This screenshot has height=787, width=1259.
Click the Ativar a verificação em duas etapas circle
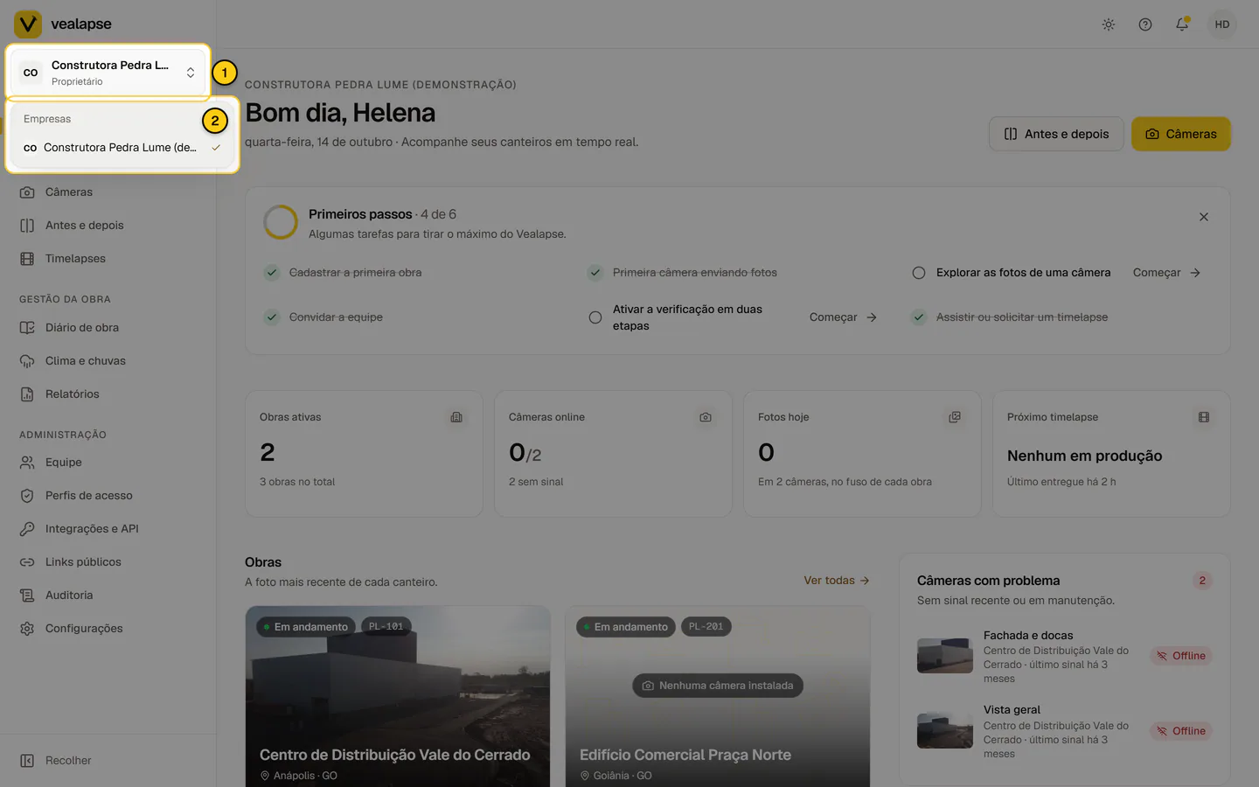pyautogui.click(x=595, y=317)
